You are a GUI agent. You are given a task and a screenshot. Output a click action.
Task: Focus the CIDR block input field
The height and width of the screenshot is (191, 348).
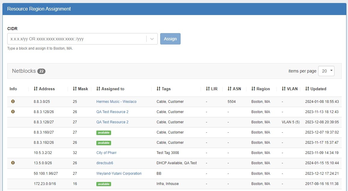pyautogui.click(x=77, y=39)
